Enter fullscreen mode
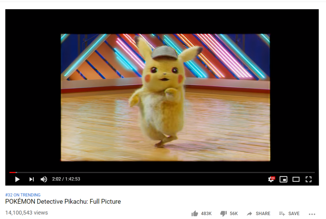Viewport: 326px width, 219px height. 308,179
